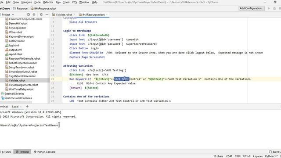Open the Code menu

click(37, 2)
